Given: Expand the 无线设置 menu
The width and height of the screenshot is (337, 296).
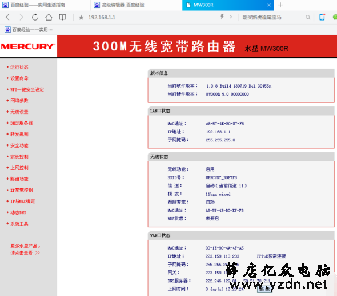Looking at the screenshot, I should pos(19,112).
